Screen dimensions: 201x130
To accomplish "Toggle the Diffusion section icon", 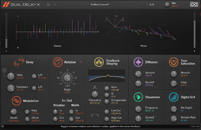I will click(138, 62).
